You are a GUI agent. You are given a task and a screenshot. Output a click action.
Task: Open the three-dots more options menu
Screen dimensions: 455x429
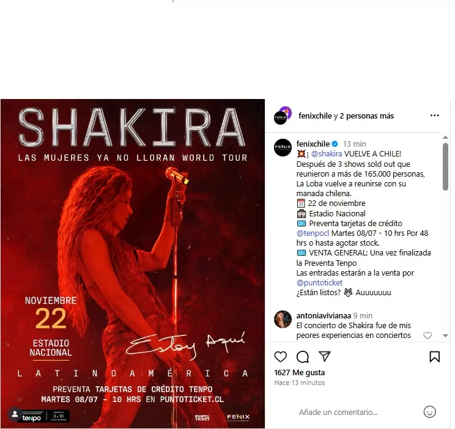[434, 116]
